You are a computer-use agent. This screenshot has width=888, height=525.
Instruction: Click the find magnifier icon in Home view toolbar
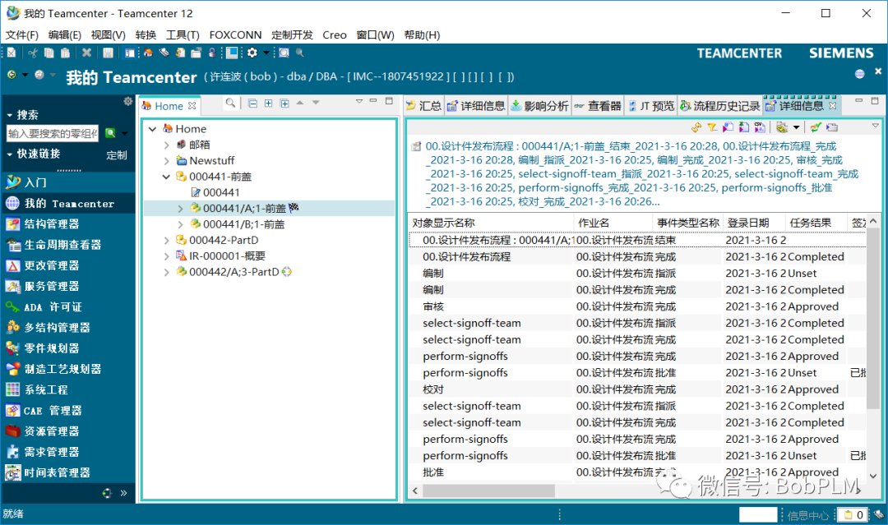(230, 103)
